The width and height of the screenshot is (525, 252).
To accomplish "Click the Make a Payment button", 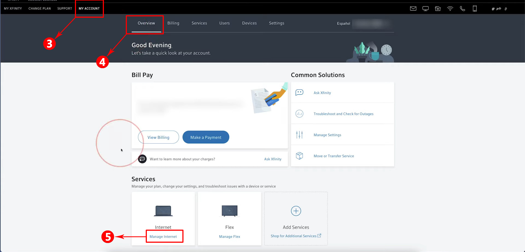I will point(206,137).
